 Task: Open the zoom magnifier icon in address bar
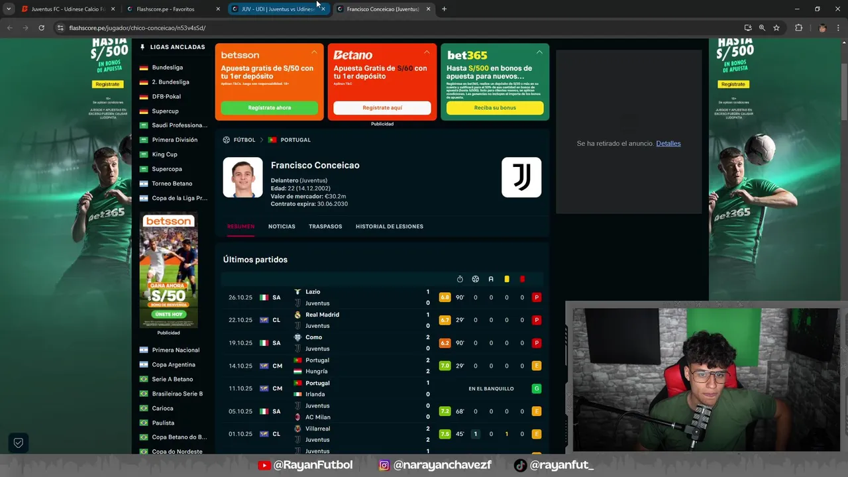point(762,28)
